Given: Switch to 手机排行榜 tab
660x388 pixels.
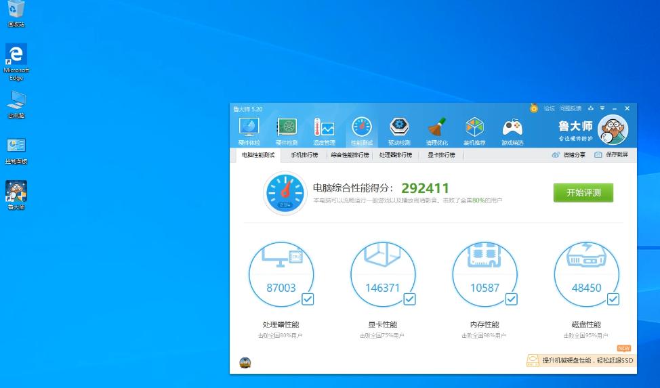Looking at the screenshot, I should pyautogui.click(x=304, y=155).
